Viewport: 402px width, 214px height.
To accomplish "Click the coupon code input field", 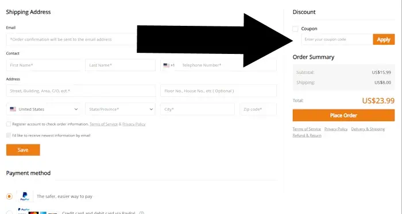I will pyautogui.click(x=337, y=40).
